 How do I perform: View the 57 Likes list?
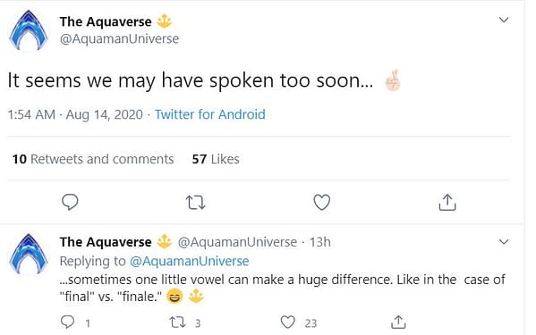click(x=216, y=159)
